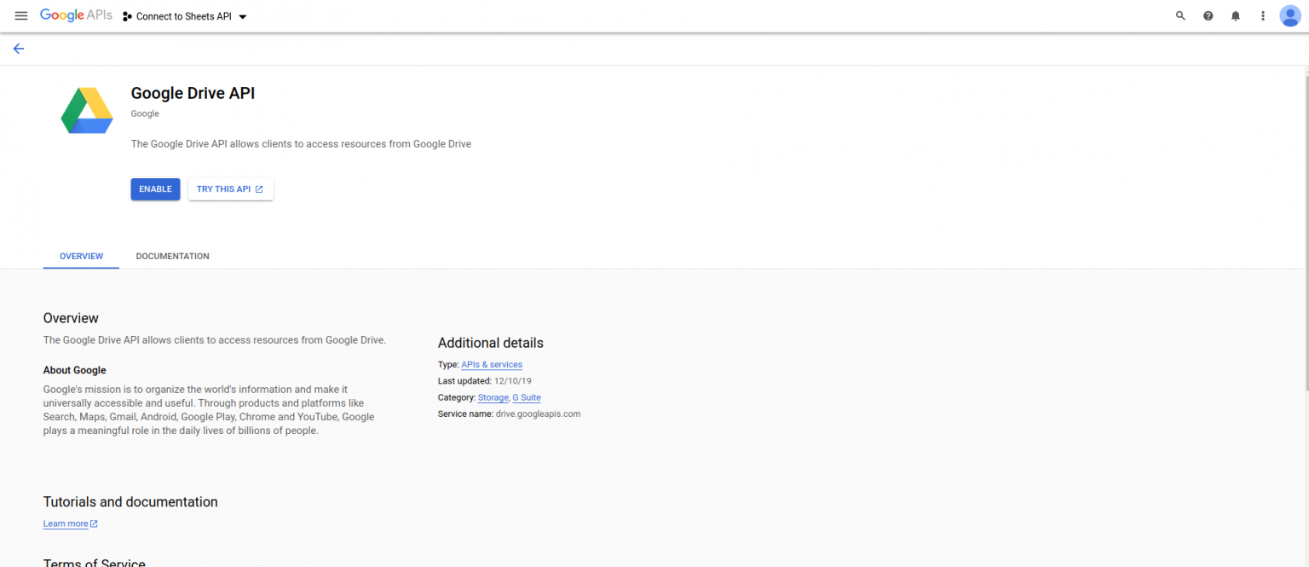
Task: Click the Google APIs logo
Action: 76,14
